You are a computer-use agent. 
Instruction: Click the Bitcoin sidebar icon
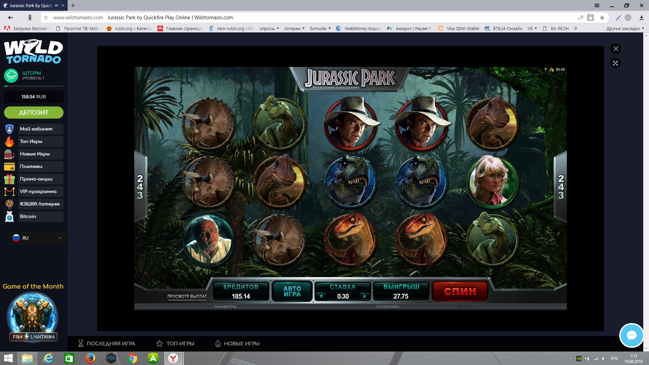(9, 217)
